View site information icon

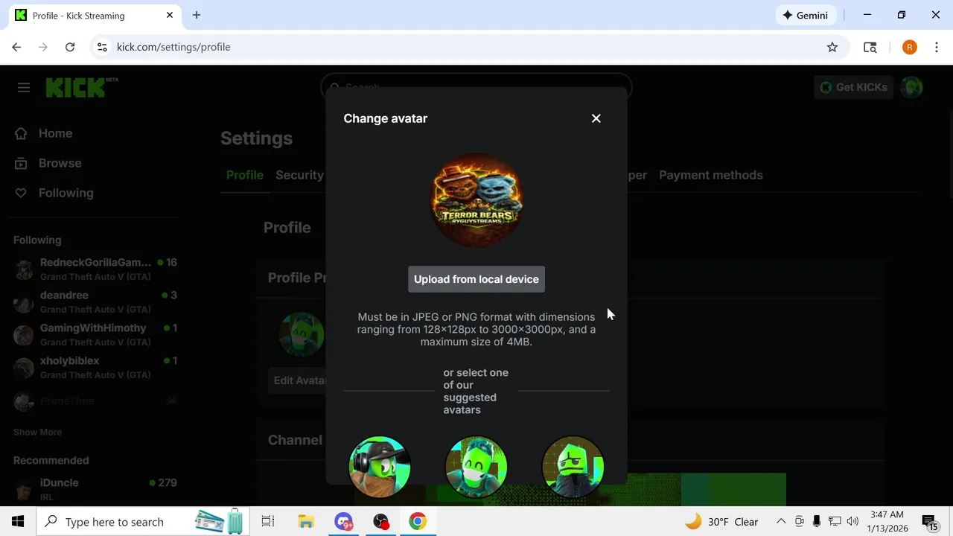coord(102,47)
